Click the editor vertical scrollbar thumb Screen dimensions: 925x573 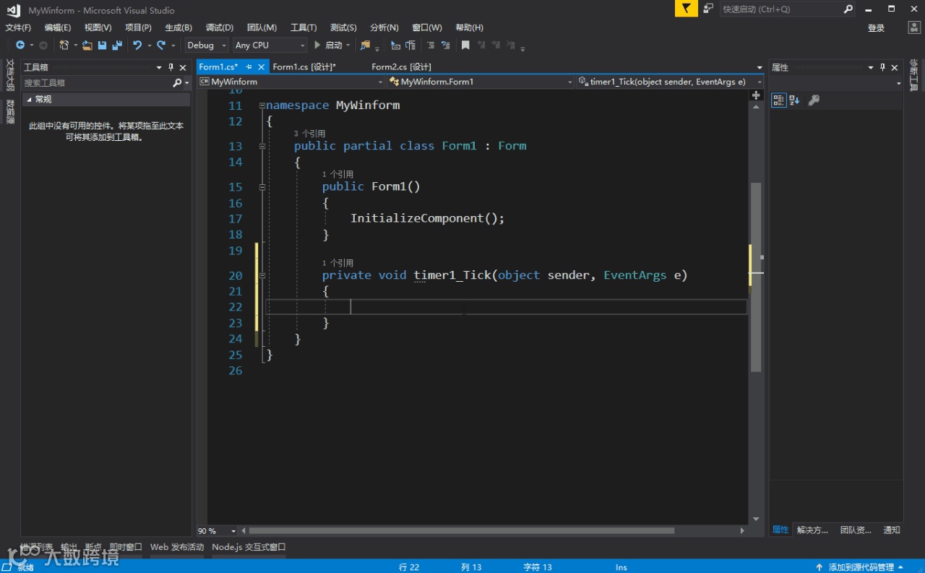coord(756,277)
